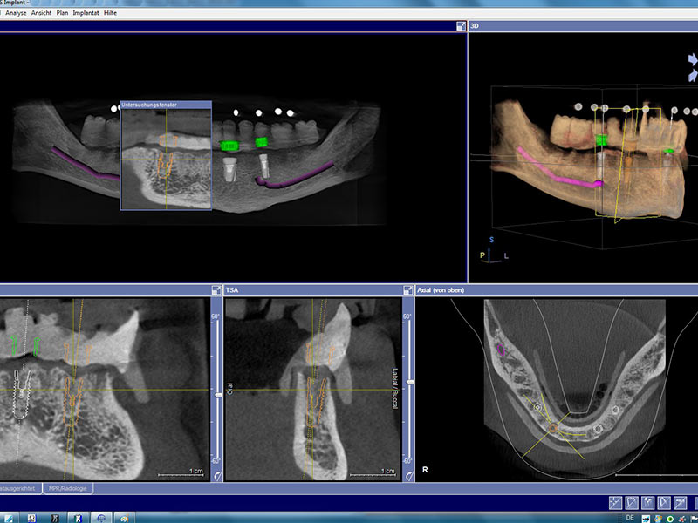The height and width of the screenshot is (523, 698).
Task: Maximize the panoramic view panel
Action: [x=460, y=26]
